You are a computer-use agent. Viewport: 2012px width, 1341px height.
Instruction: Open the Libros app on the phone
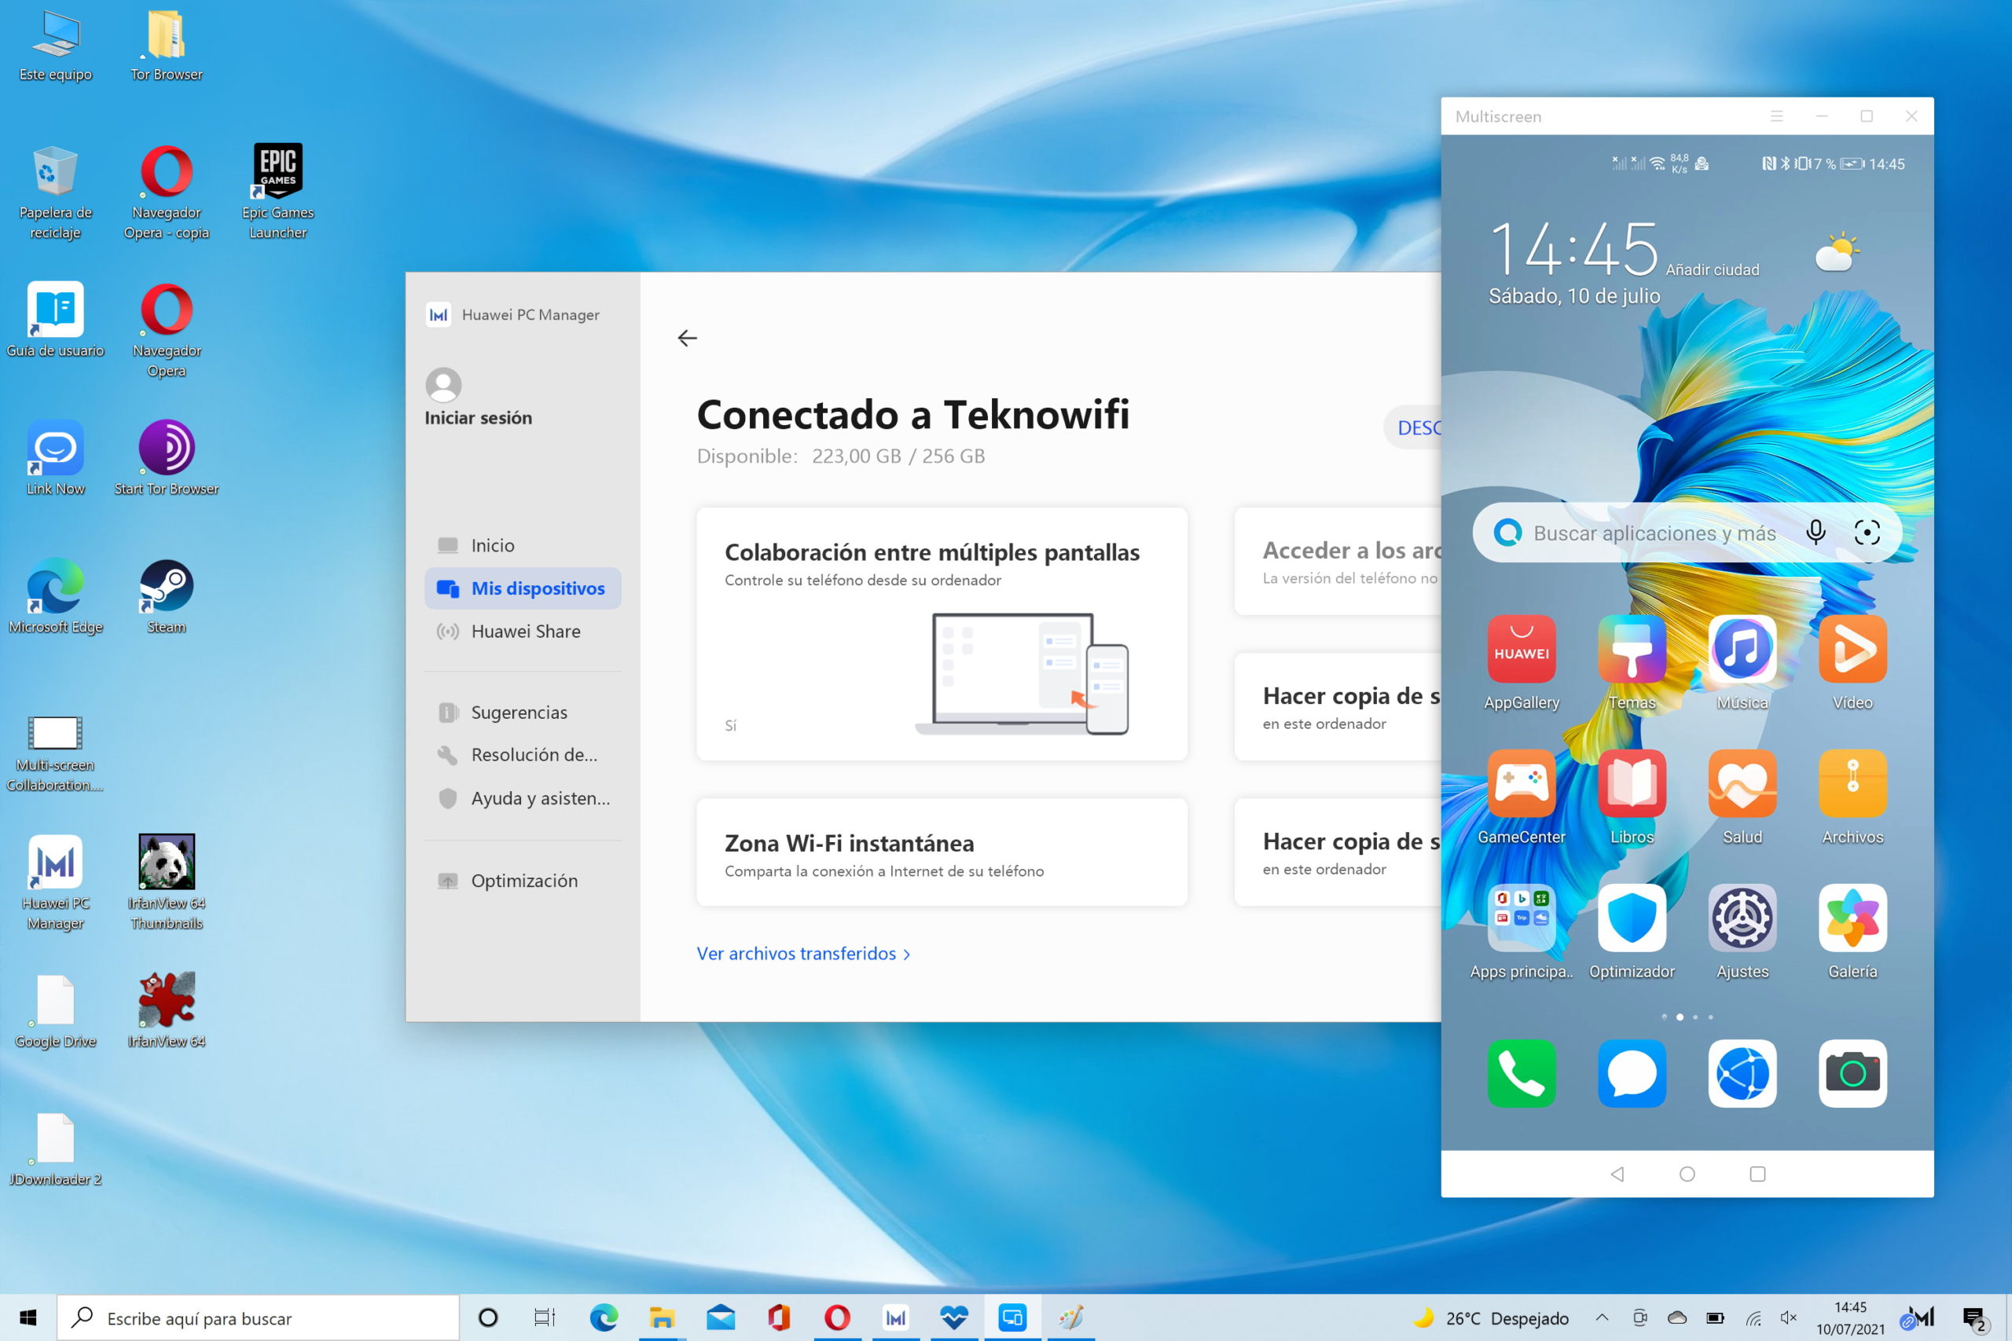[x=1632, y=783]
